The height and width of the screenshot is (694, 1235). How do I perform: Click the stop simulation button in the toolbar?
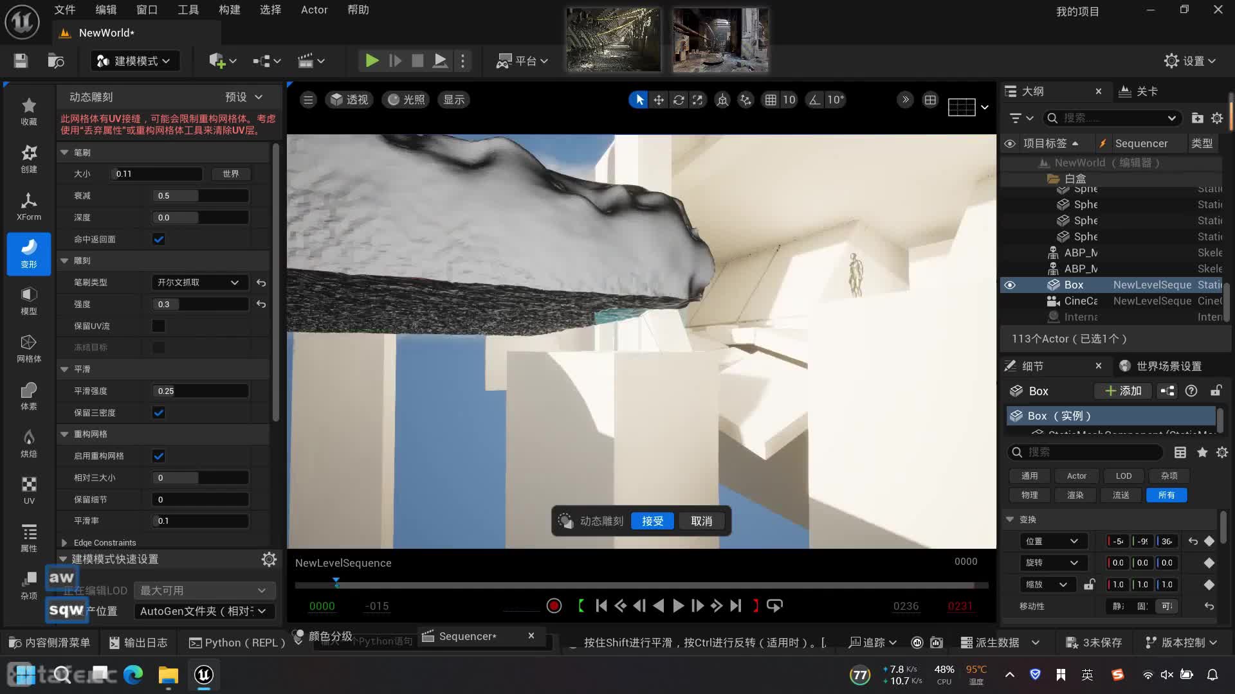[x=417, y=60]
